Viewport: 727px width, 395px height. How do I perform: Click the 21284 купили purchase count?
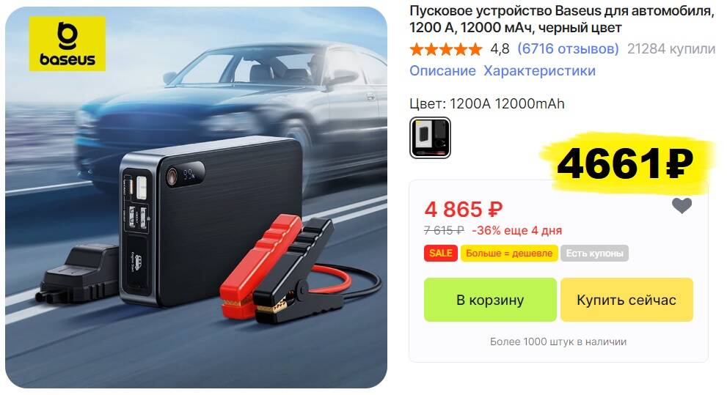671,48
